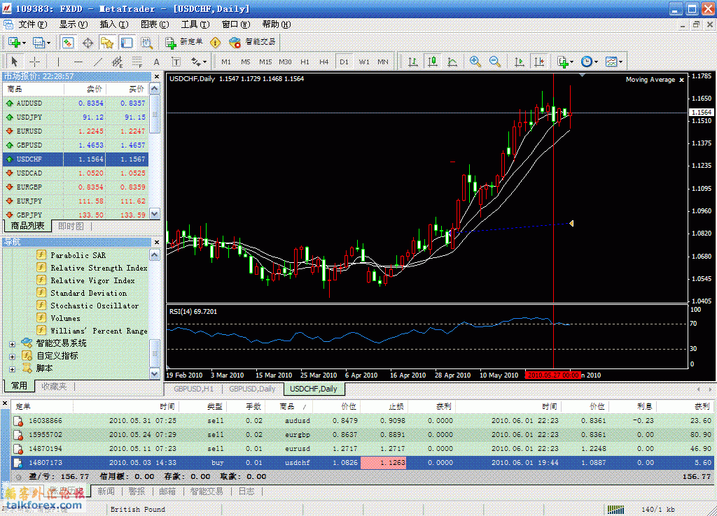Open the 帮助 (Help) menu

point(276,24)
